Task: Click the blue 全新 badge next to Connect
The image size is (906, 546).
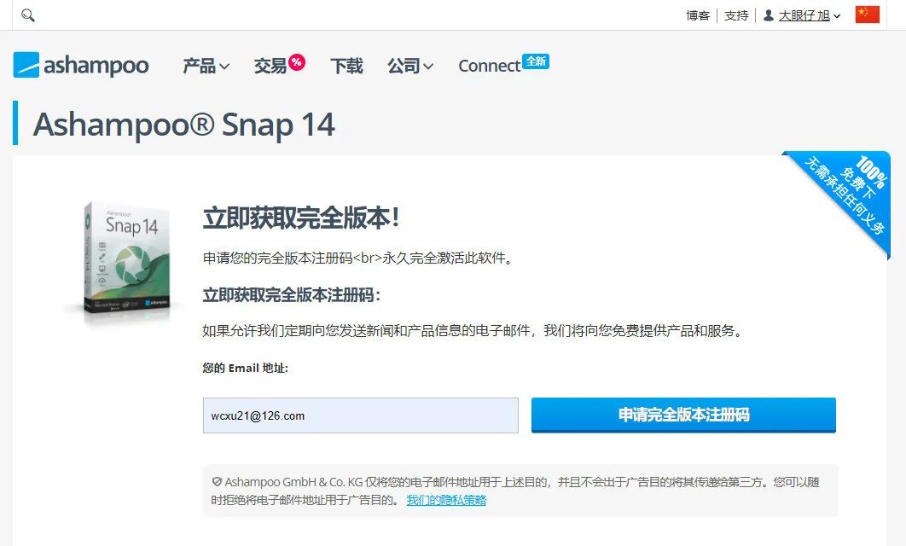Action: pos(536,61)
